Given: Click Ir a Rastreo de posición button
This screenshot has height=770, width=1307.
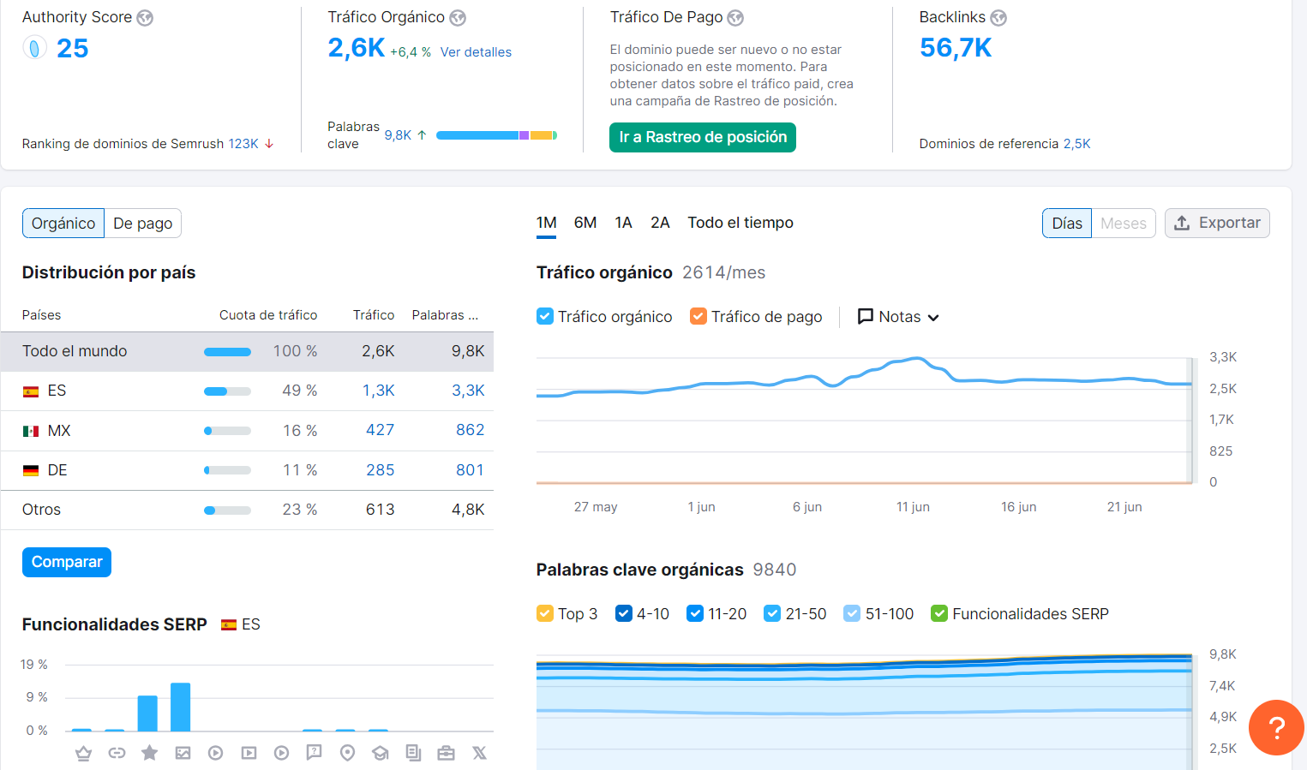Looking at the screenshot, I should tap(703, 137).
